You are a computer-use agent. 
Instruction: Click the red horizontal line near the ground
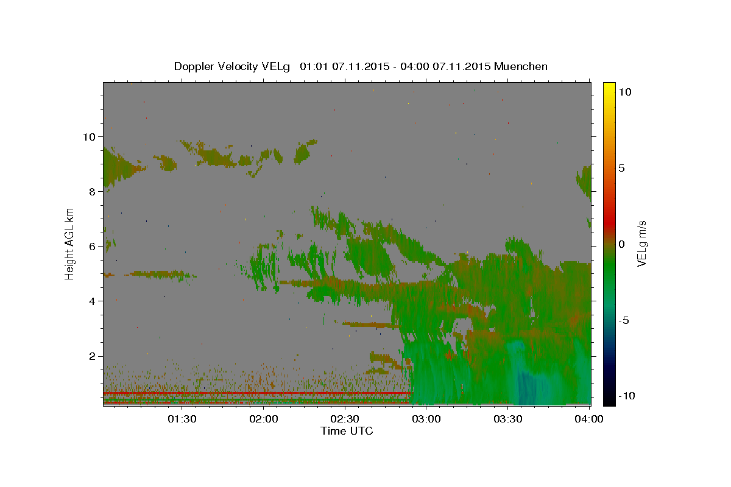coord(256,393)
